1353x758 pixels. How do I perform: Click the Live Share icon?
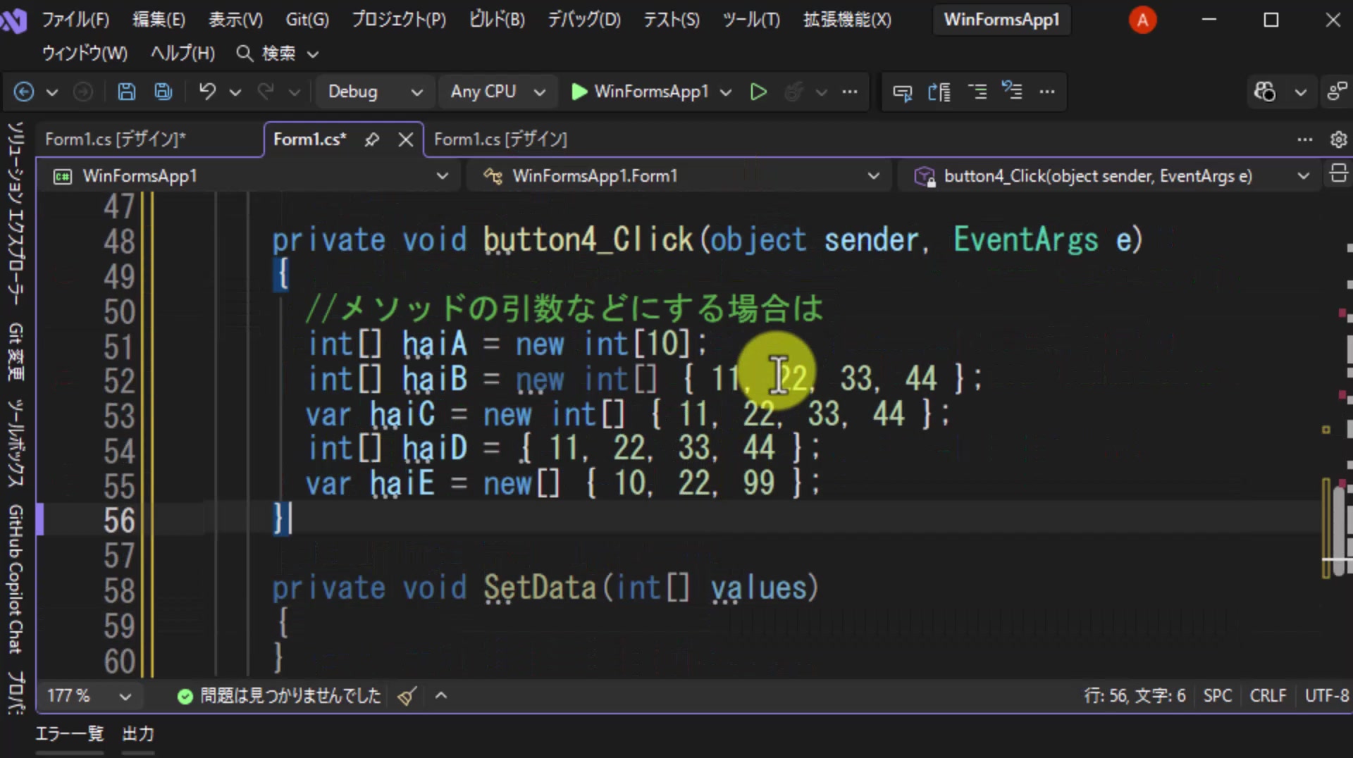(x=1337, y=92)
